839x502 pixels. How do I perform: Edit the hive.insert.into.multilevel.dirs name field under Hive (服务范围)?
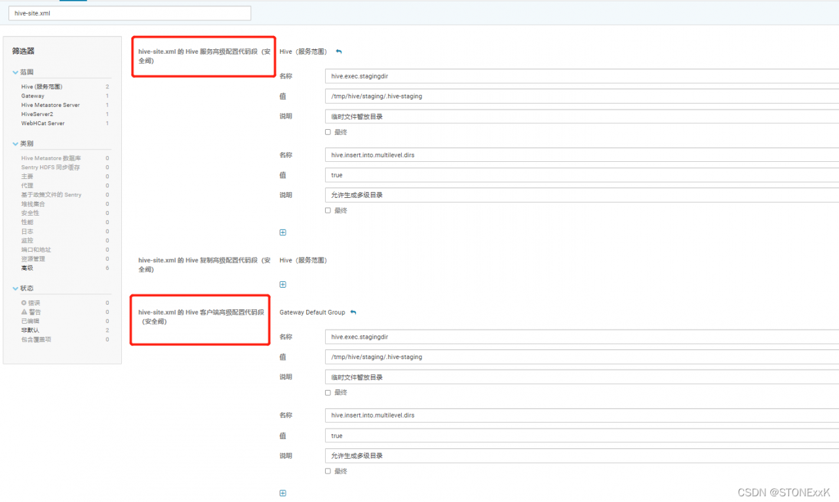click(x=582, y=155)
